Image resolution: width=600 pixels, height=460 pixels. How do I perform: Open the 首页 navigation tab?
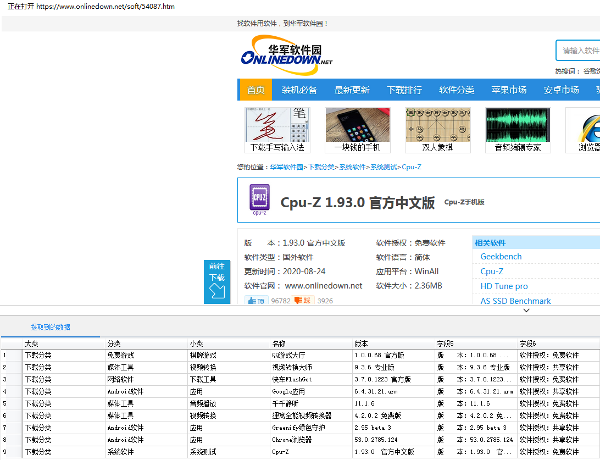(x=256, y=90)
